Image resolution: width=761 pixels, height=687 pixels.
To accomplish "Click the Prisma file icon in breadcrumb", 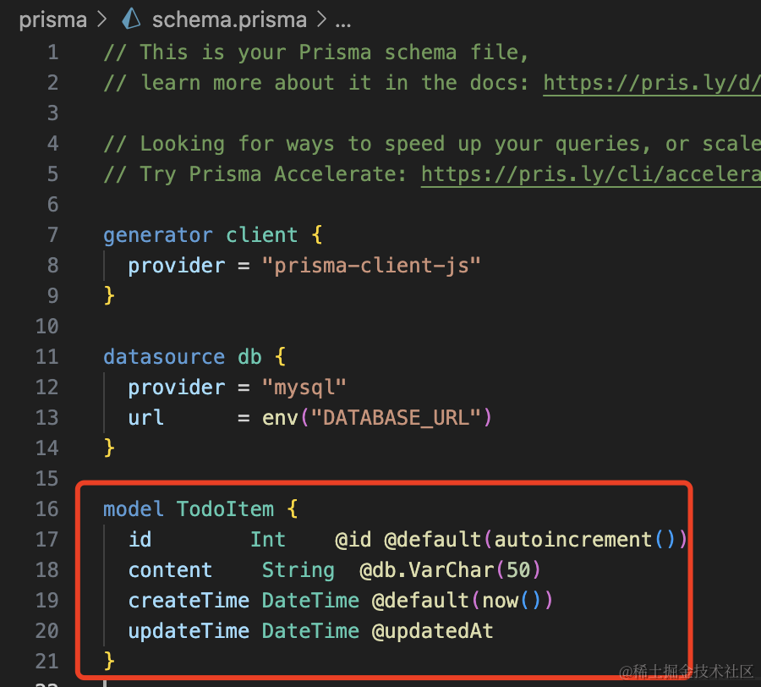I will pyautogui.click(x=132, y=19).
